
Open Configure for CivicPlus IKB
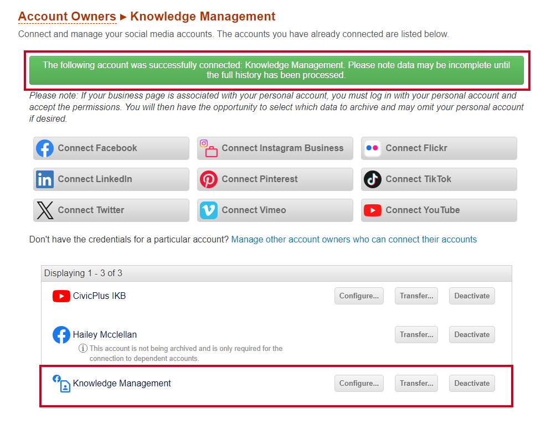tap(359, 296)
